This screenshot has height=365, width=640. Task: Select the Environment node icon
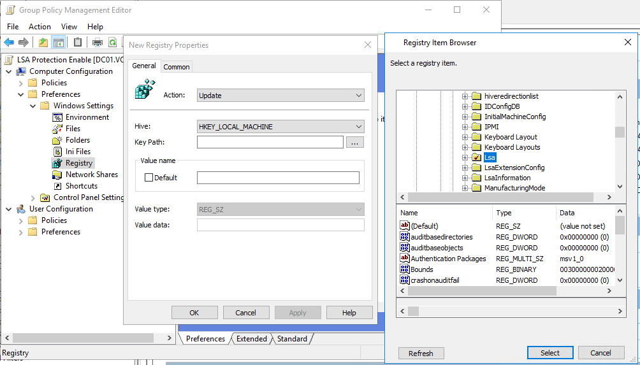click(57, 117)
